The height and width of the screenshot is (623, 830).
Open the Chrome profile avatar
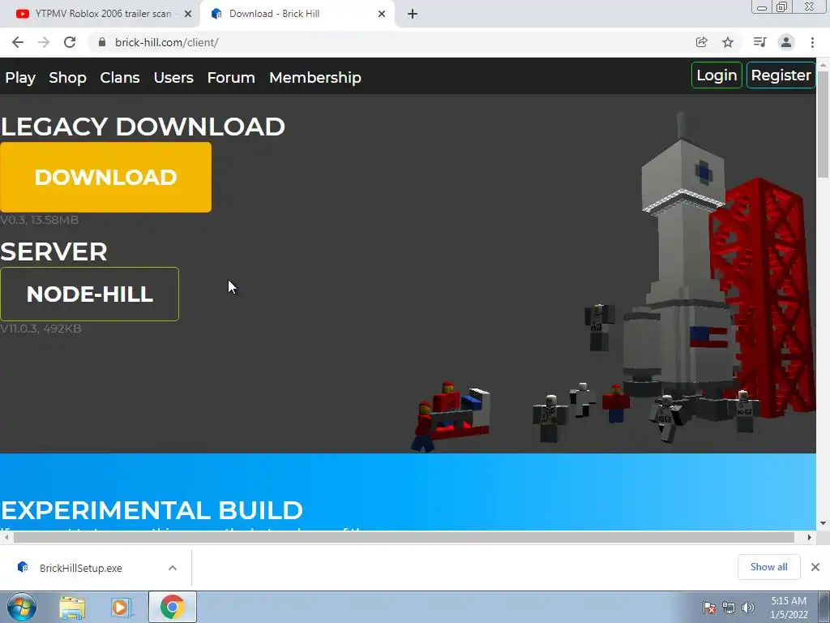coord(786,42)
